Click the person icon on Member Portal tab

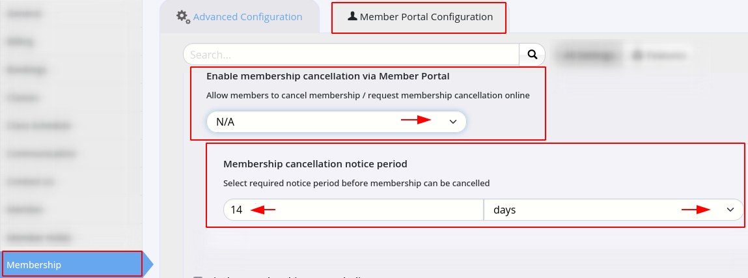coord(353,16)
